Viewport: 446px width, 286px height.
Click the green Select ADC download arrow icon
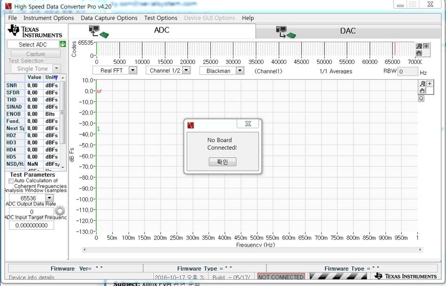point(63,44)
